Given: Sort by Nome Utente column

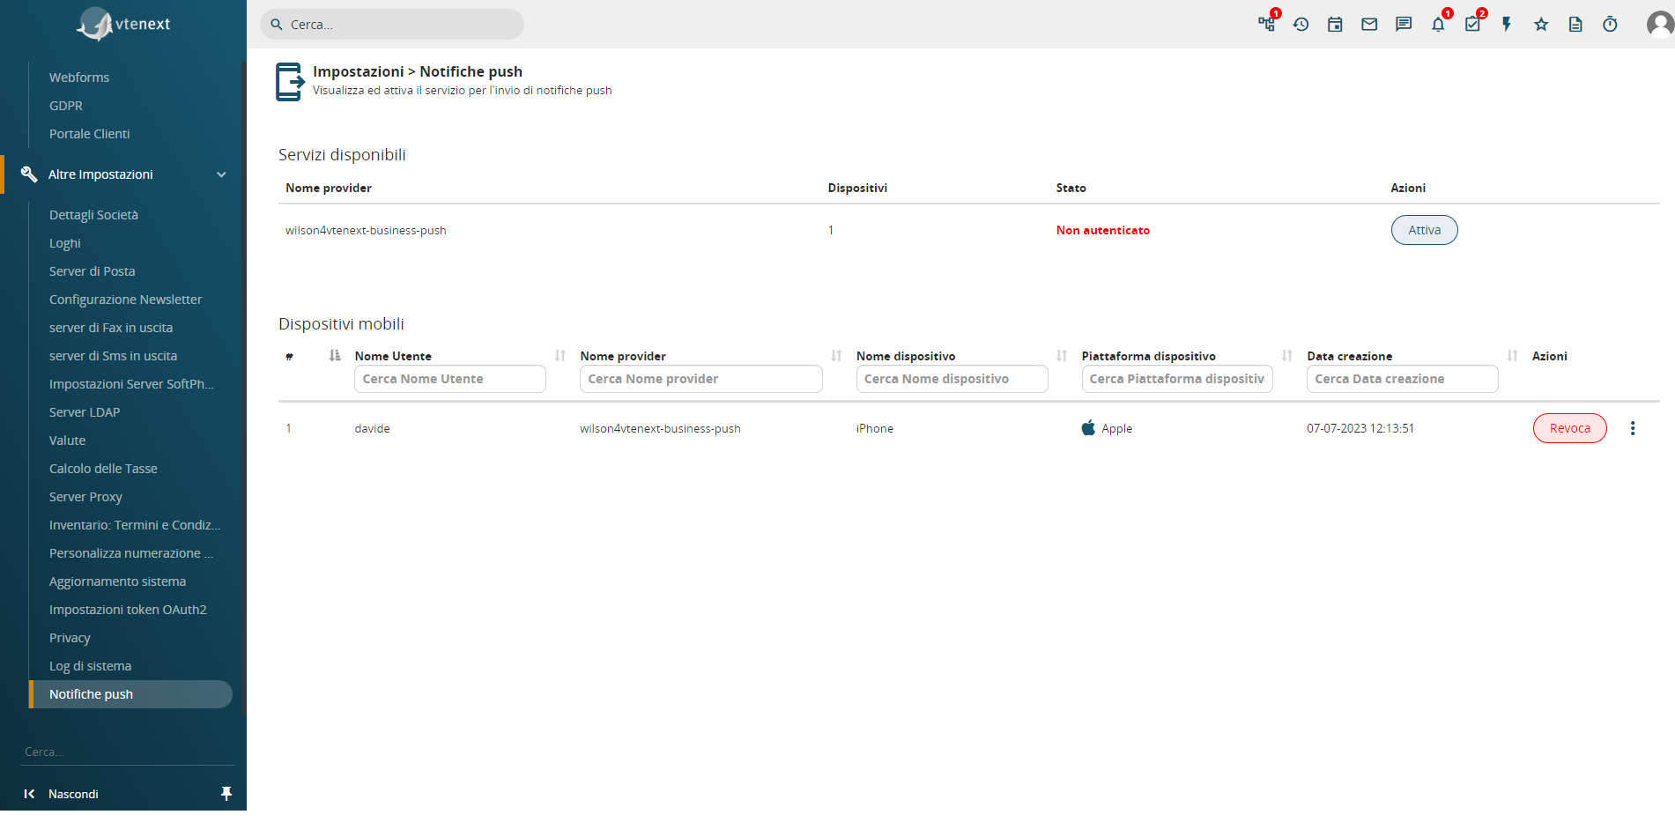Looking at the screenshot, I should pos(560,356).
